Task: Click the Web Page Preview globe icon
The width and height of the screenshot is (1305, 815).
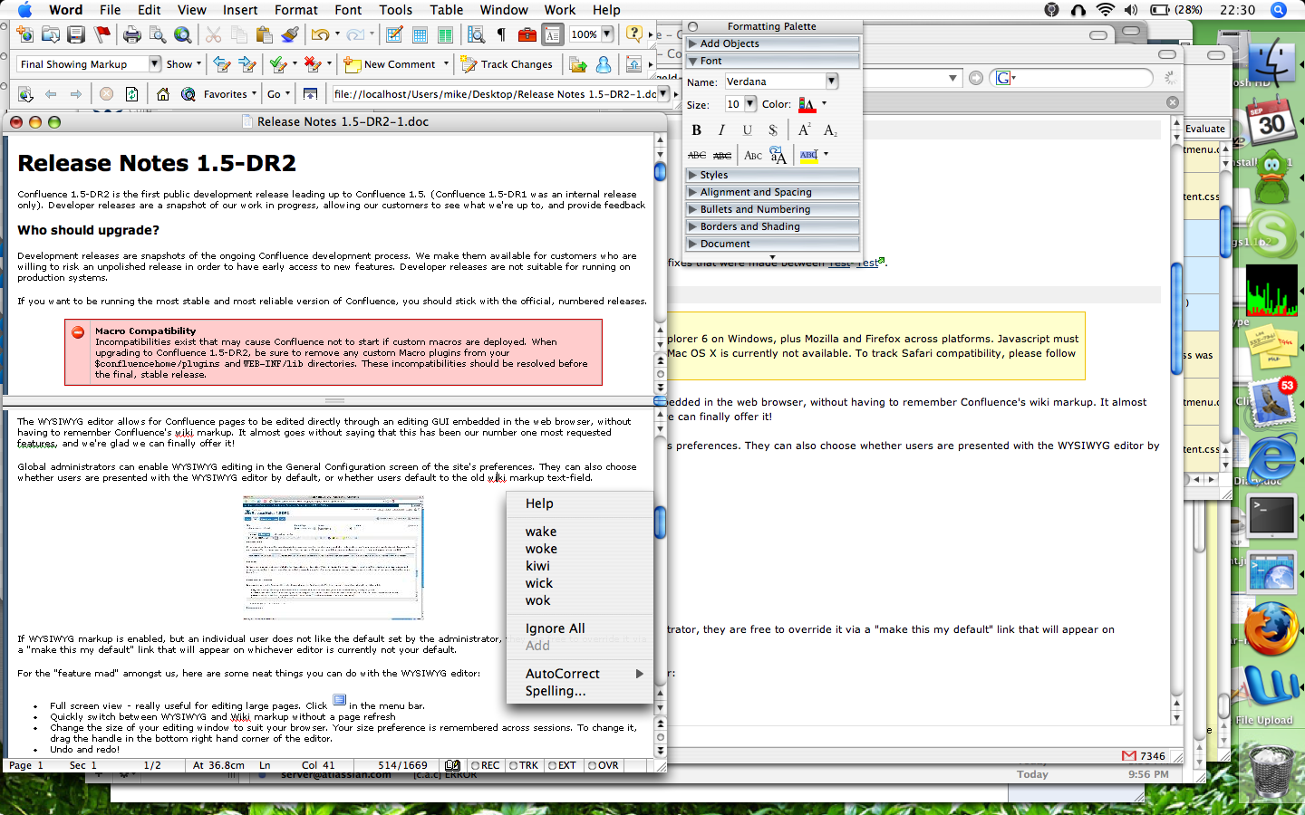Action: coord(183,34)
